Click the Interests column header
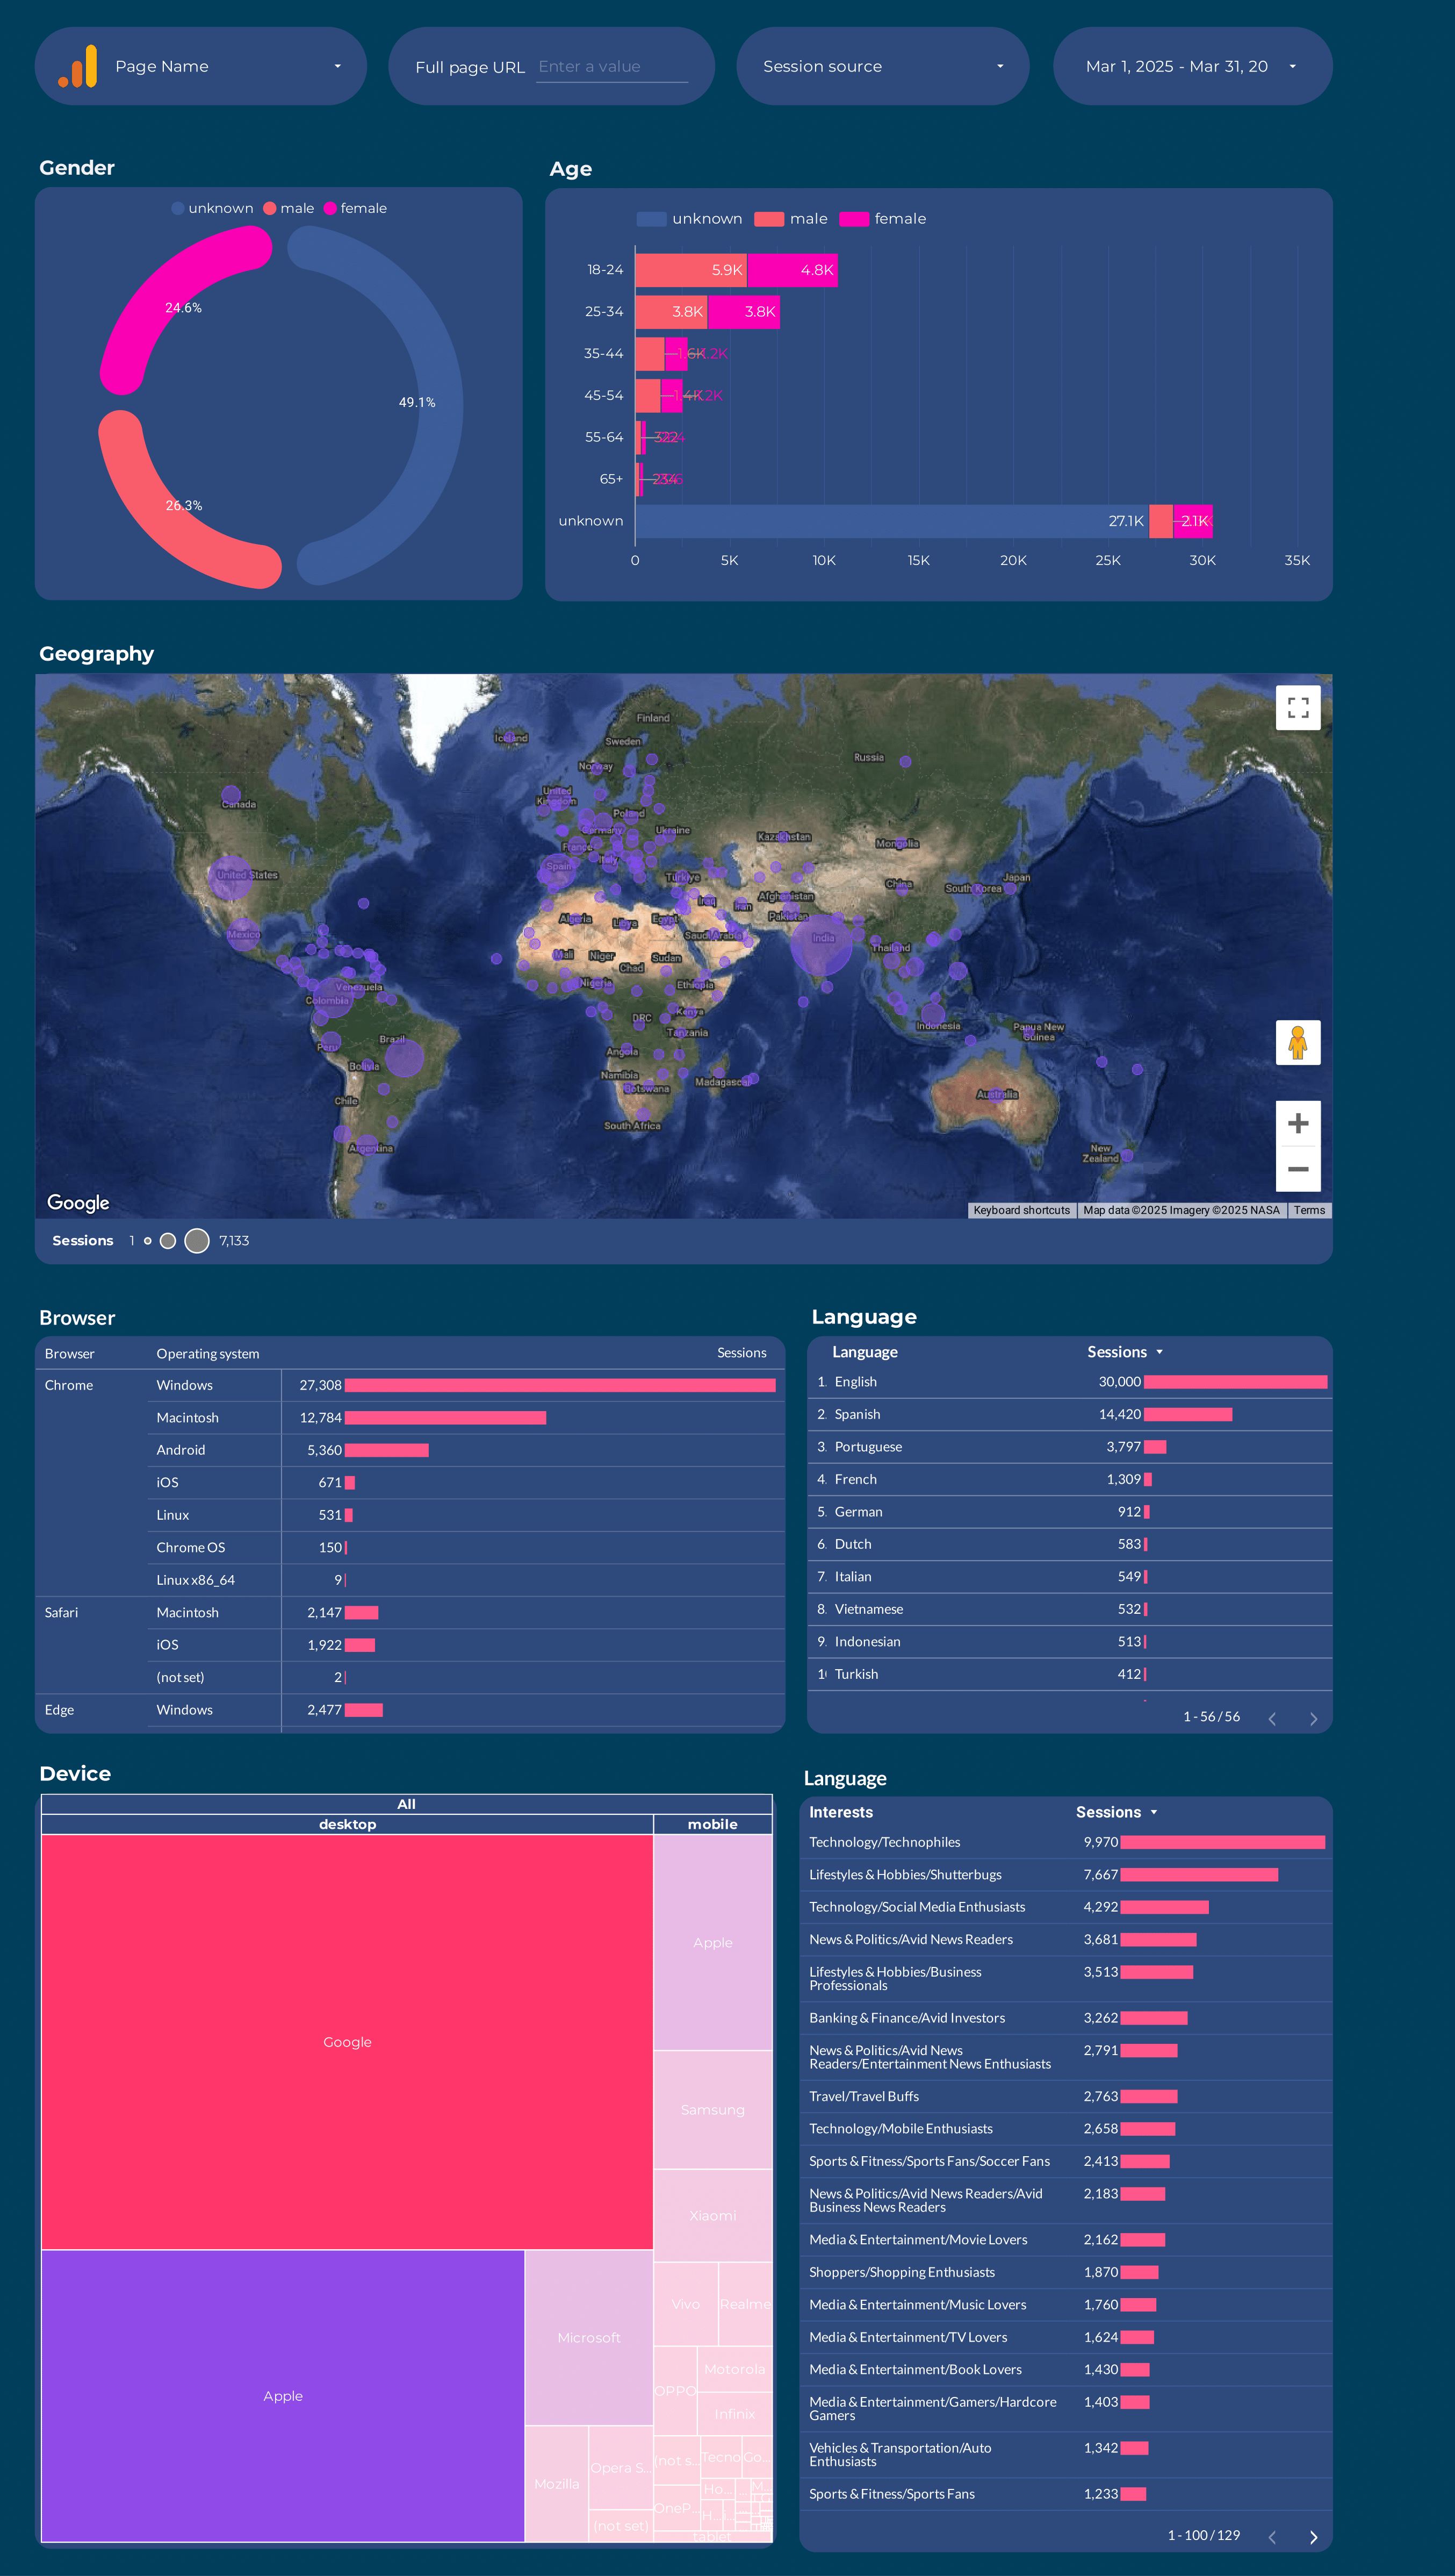 coord(840,1812)
